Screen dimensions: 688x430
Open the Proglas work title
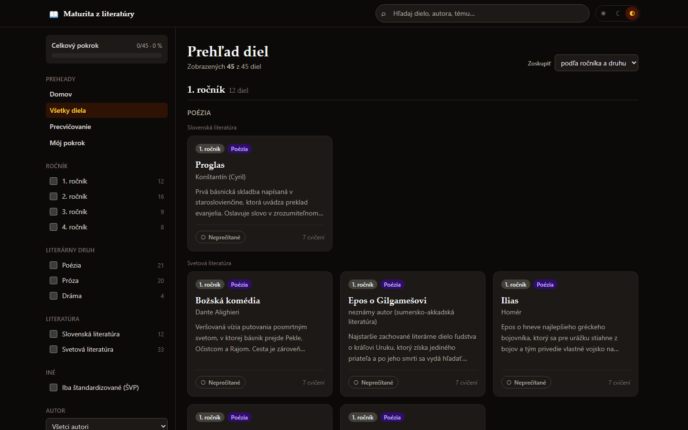[x=210, y=165]
